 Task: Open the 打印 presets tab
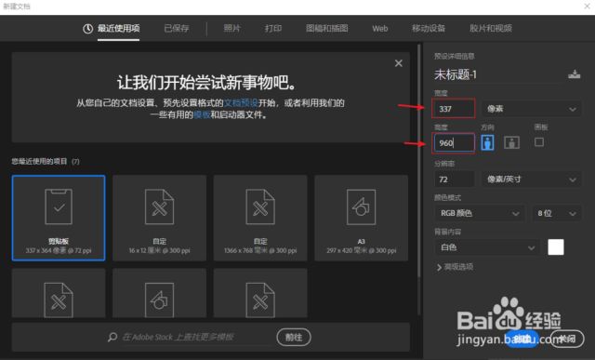(273, 29)
